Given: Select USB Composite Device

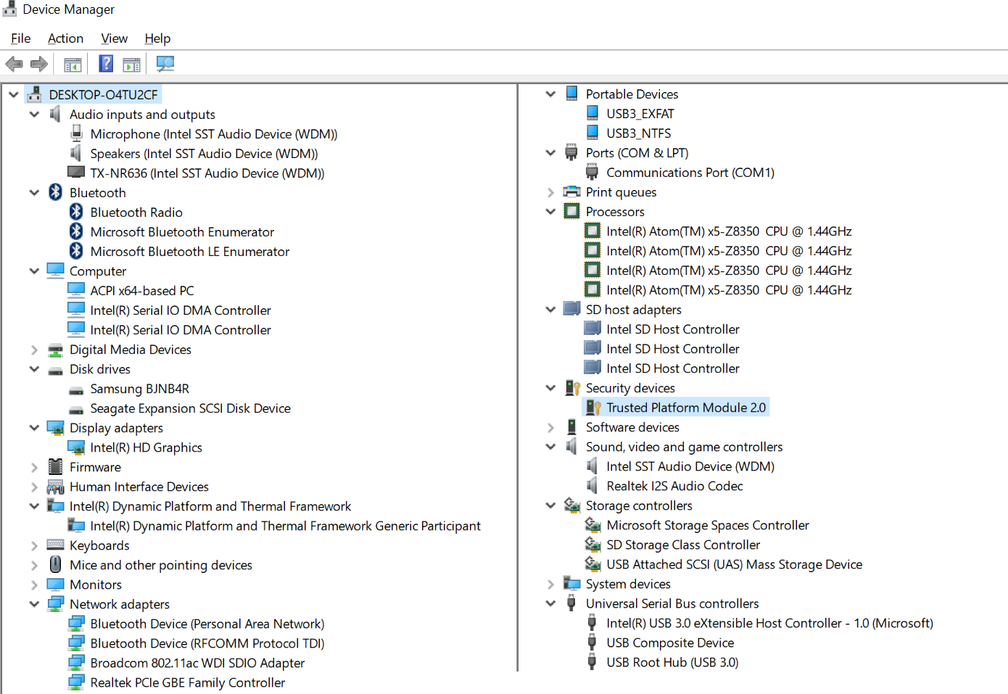Looking at the screenshot, I should tap(670, 643).
